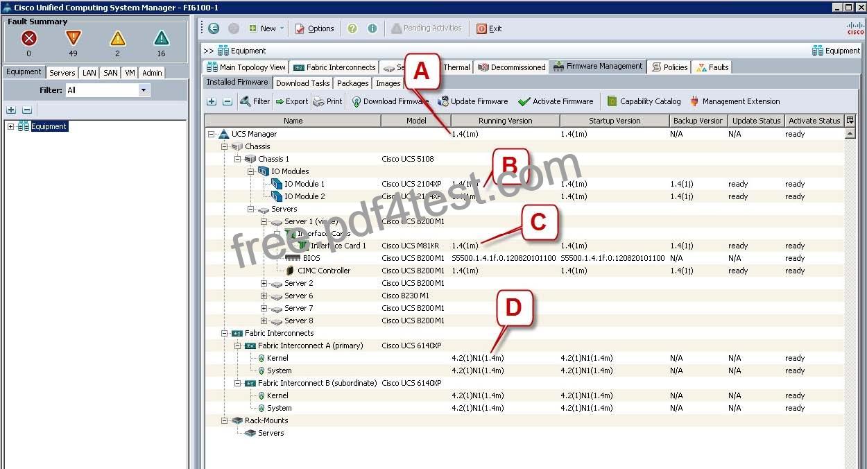
Task: Select Kernel row under Fabric Interconnect A
Action: pos(525,358)
